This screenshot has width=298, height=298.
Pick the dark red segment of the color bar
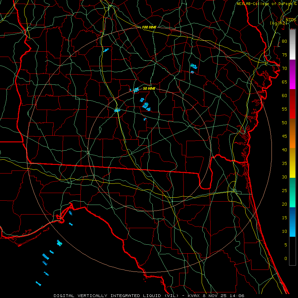pyautogui.click(x=292, y=104)
